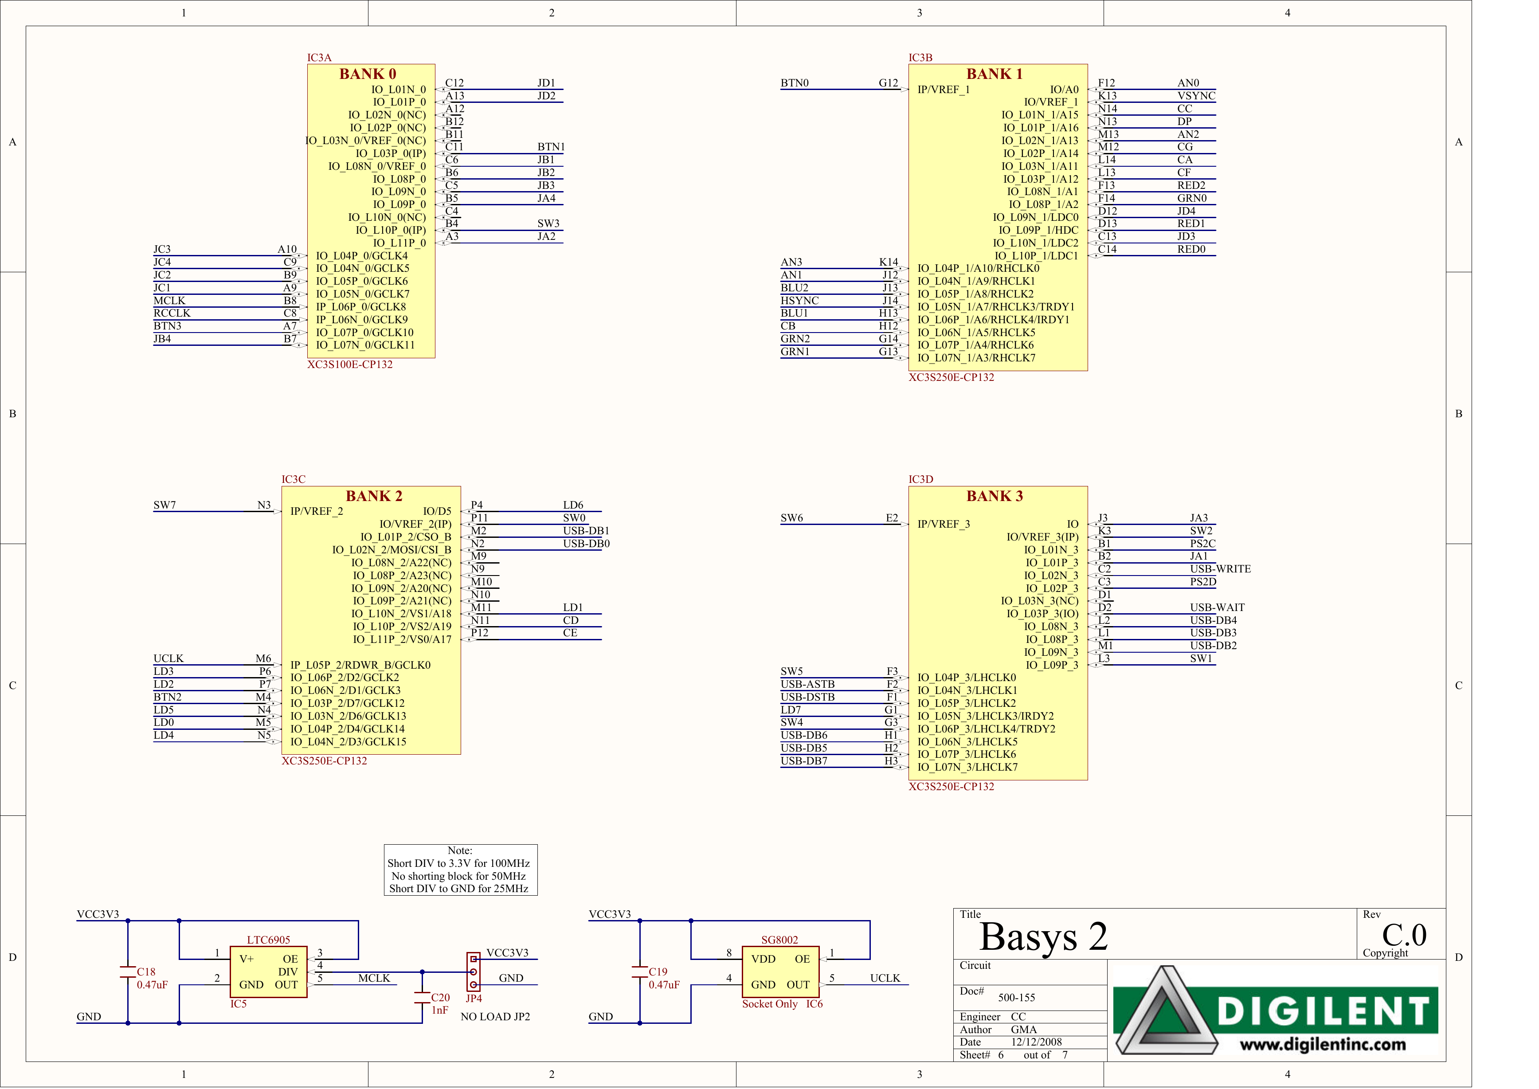Click the 'NO LOAD JP2' annotation
1539x1089 pixels.
point(496,1017)
